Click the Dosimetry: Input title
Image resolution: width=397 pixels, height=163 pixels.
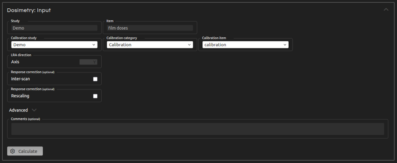click(29, 10)
